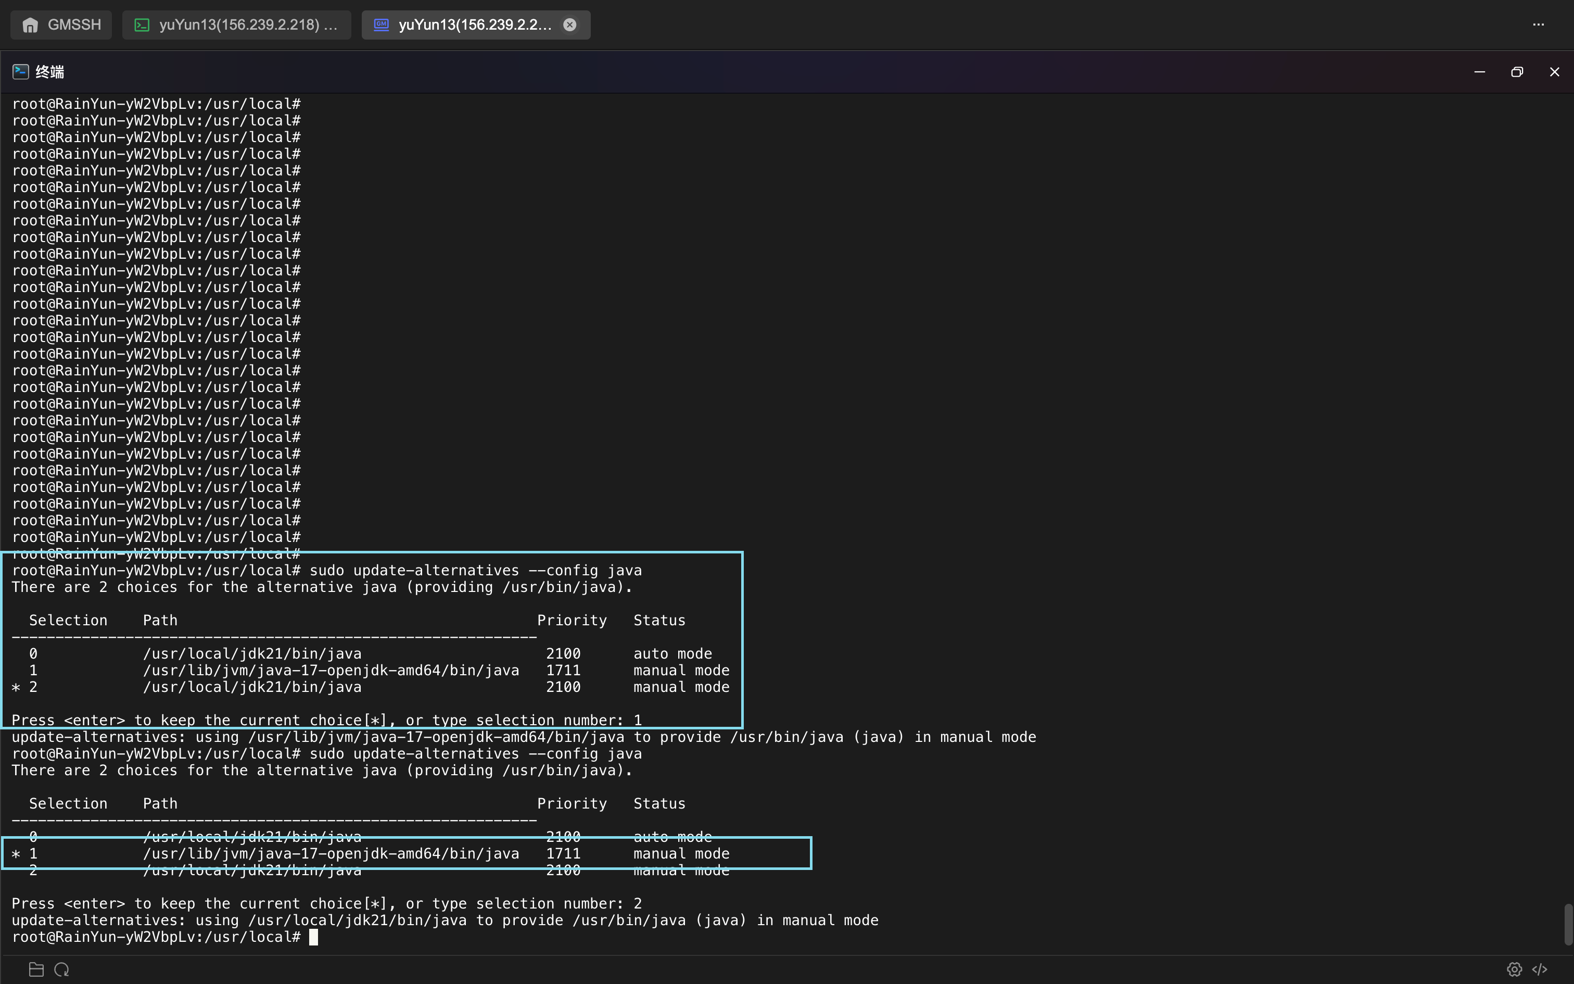The width and height of the screenshot is (1574, 984).
Task: Click the GMSSH home icon
Action: [x=30, y=25]
